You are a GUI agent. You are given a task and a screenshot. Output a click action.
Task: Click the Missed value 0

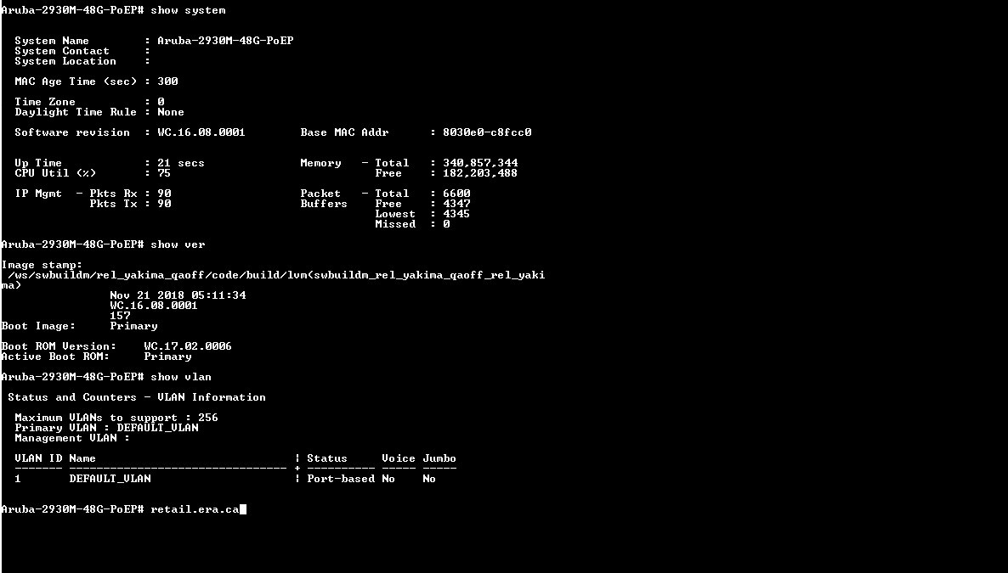[x=446, y=224]
